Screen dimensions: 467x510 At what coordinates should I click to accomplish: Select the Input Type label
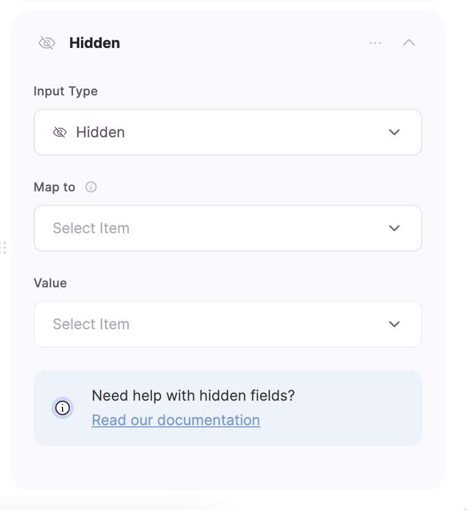(65, 91)
